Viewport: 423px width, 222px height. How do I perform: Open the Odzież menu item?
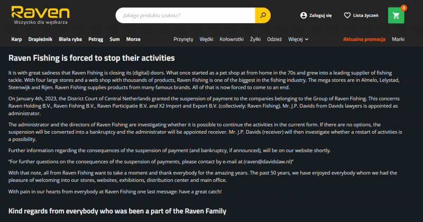click(x=274, y=39)
